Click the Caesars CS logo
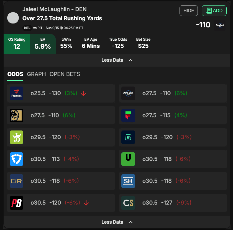This screenshot has width=233, height=230. (128, 203)
